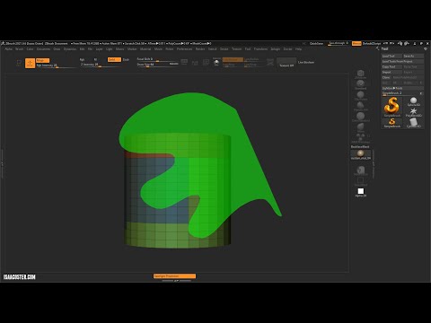Pick the Standard brush in the brush column

[360, 85]
